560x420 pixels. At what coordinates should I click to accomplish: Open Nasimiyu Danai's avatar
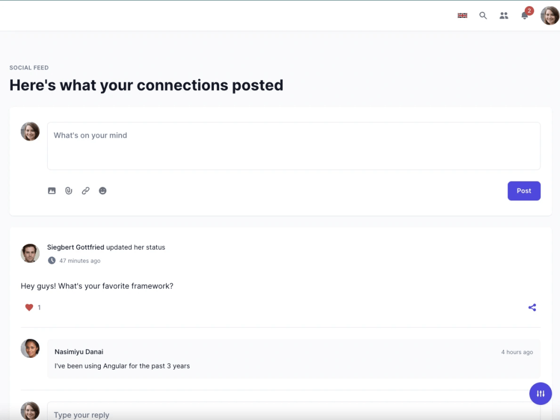coord(30,348)
